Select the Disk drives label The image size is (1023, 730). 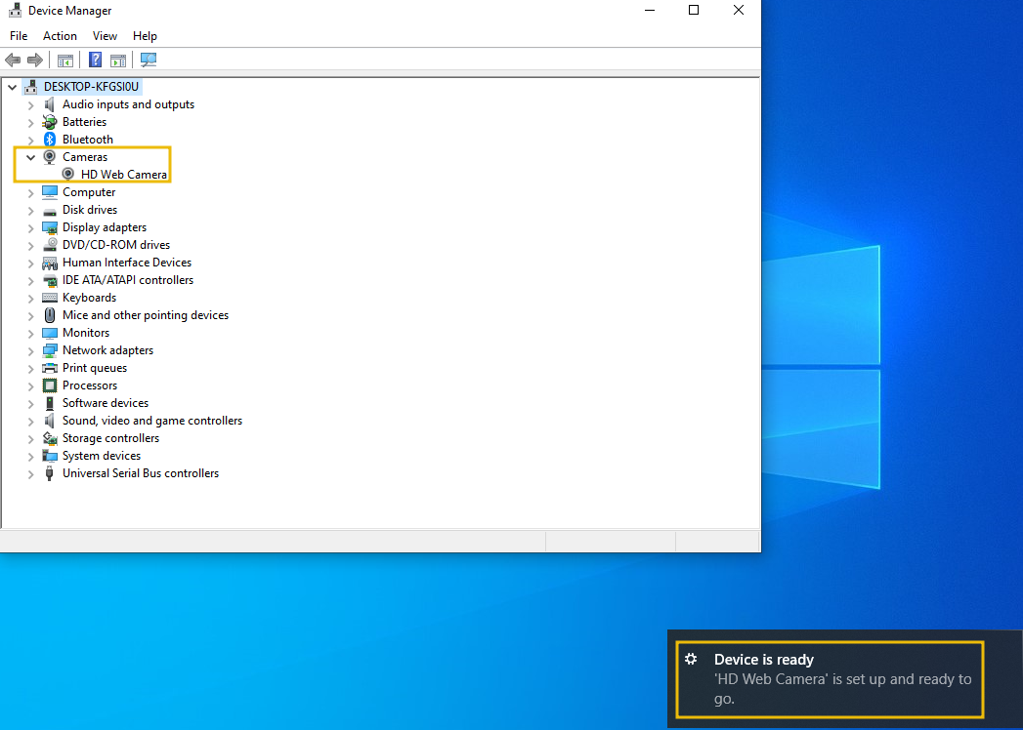90,210
